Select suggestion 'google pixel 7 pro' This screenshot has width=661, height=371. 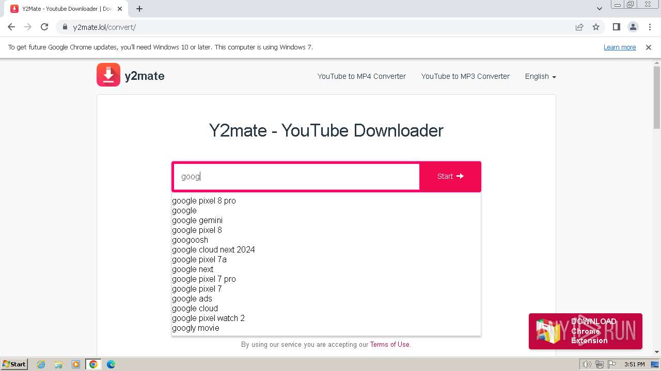point(204,279)
